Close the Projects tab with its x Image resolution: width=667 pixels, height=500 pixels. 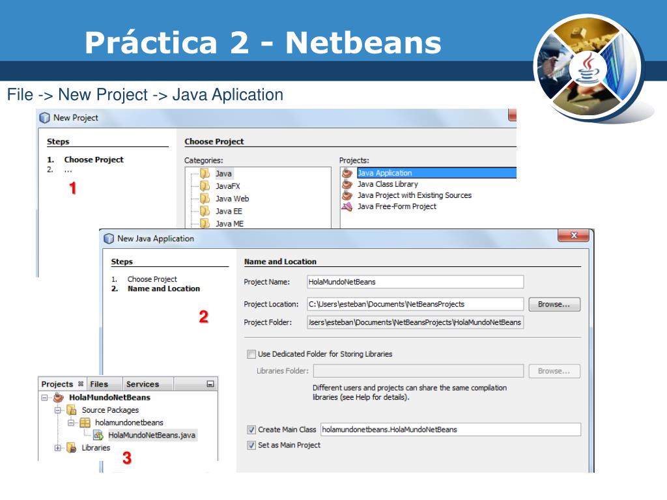pyautogui.click(x=80, y=384)
